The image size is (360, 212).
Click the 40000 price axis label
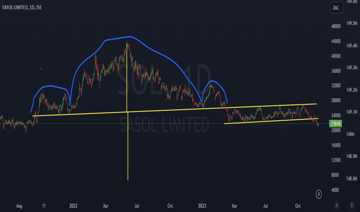(336, 56)
